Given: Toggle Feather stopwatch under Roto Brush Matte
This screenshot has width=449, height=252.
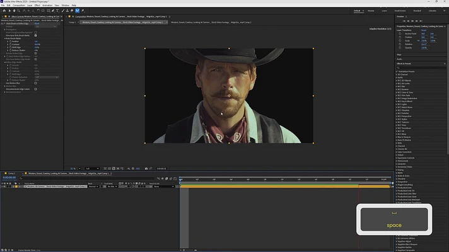Looking at the screenshot, I should [x=10, y=42].
